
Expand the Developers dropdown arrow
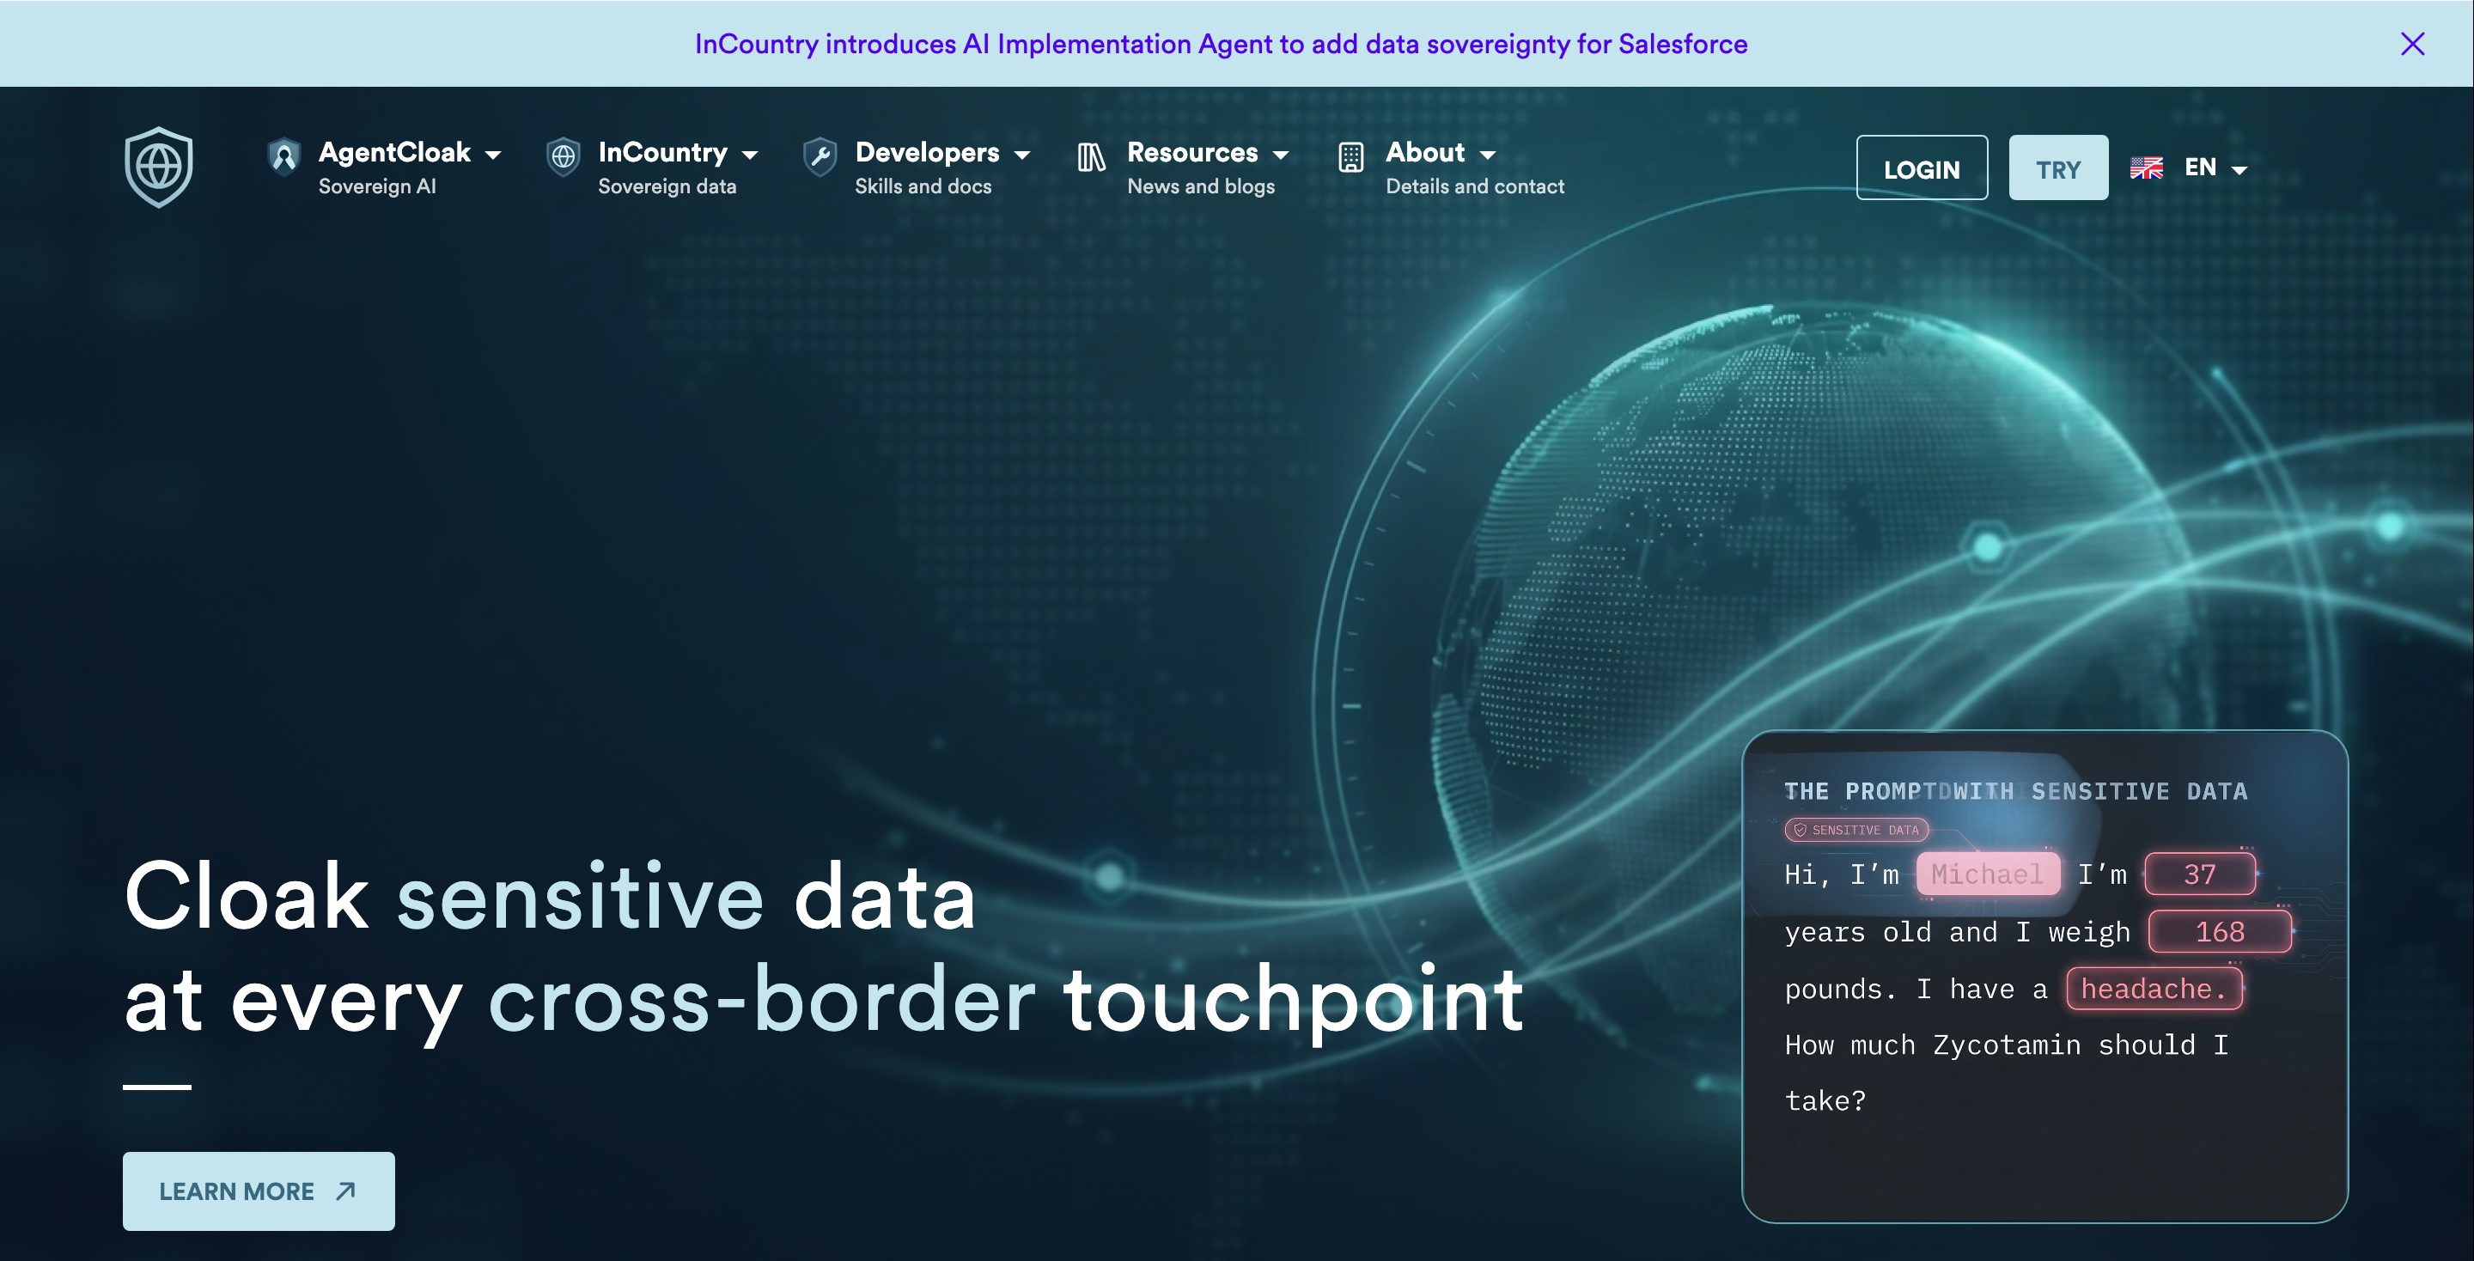click(1022, 155)
